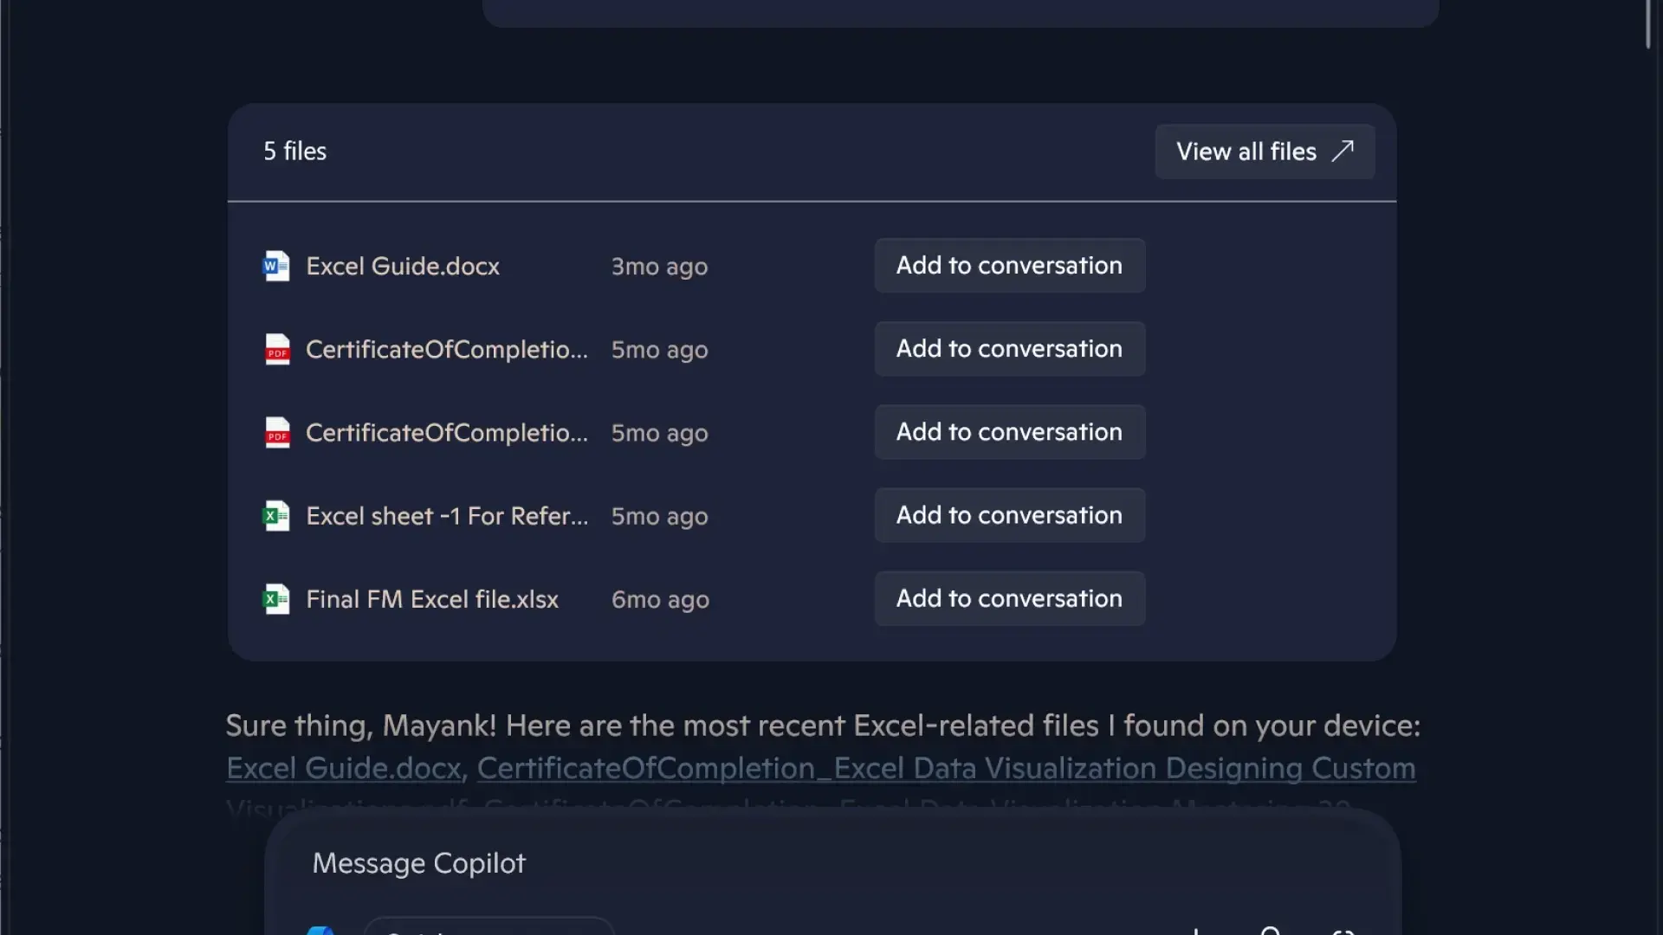This screenshot has height=935, width=1663.
Task: Open the Excel Guide.docx hyperlink in response
Action: 343,768
